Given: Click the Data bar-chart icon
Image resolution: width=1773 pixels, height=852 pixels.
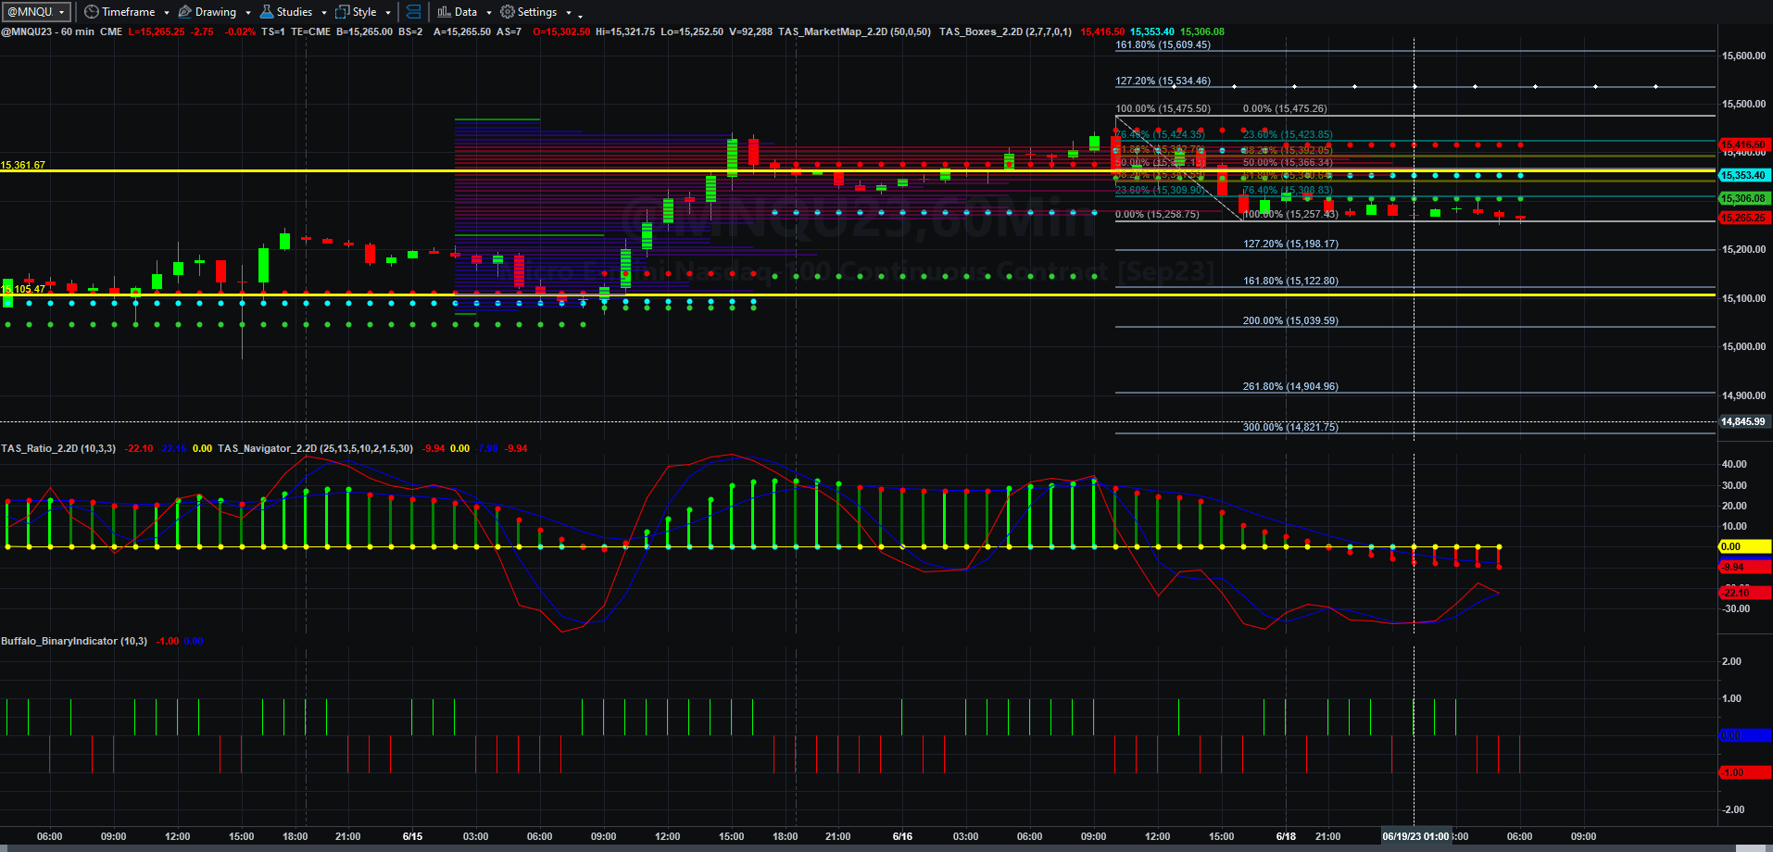Looking at the screenshot, I should (x=444, y=12).
